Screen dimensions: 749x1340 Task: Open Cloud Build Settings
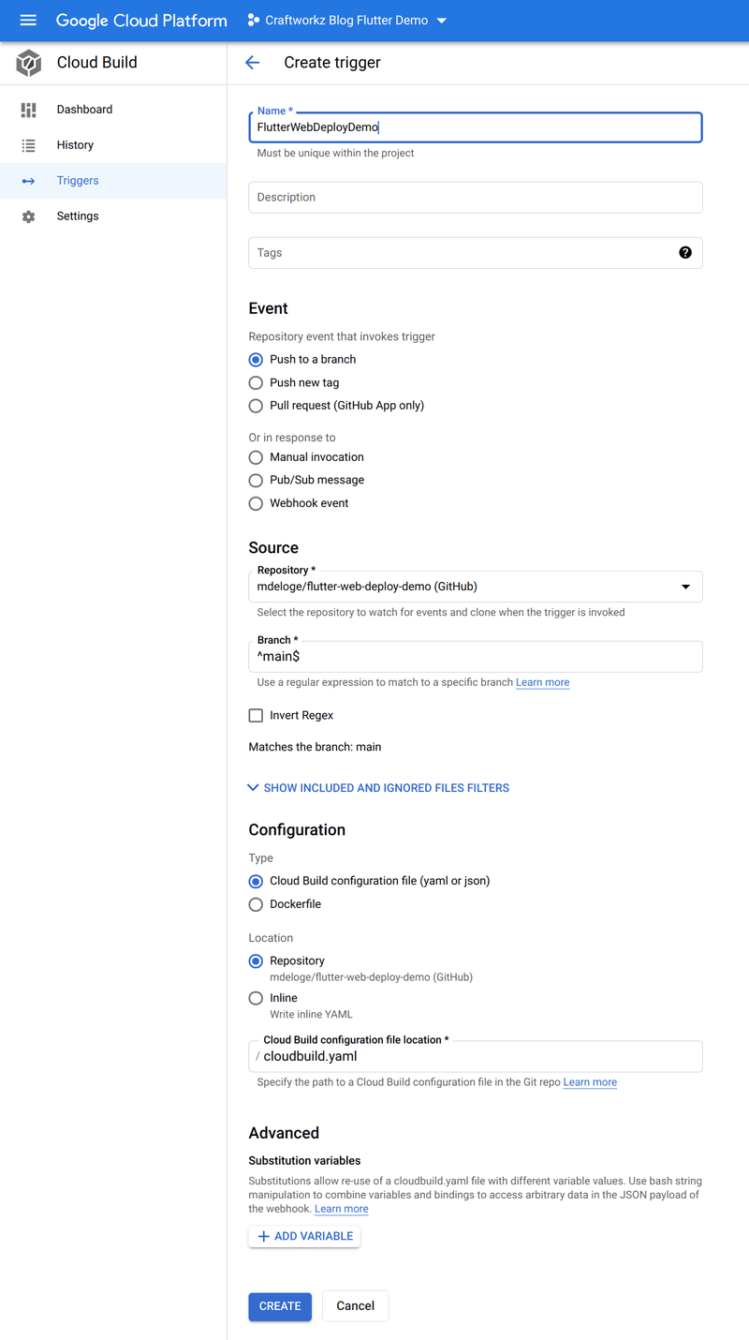[77, 216]
